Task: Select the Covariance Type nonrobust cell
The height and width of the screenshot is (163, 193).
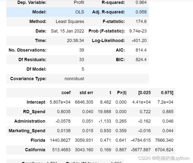Action: click(x=74, y=79)
